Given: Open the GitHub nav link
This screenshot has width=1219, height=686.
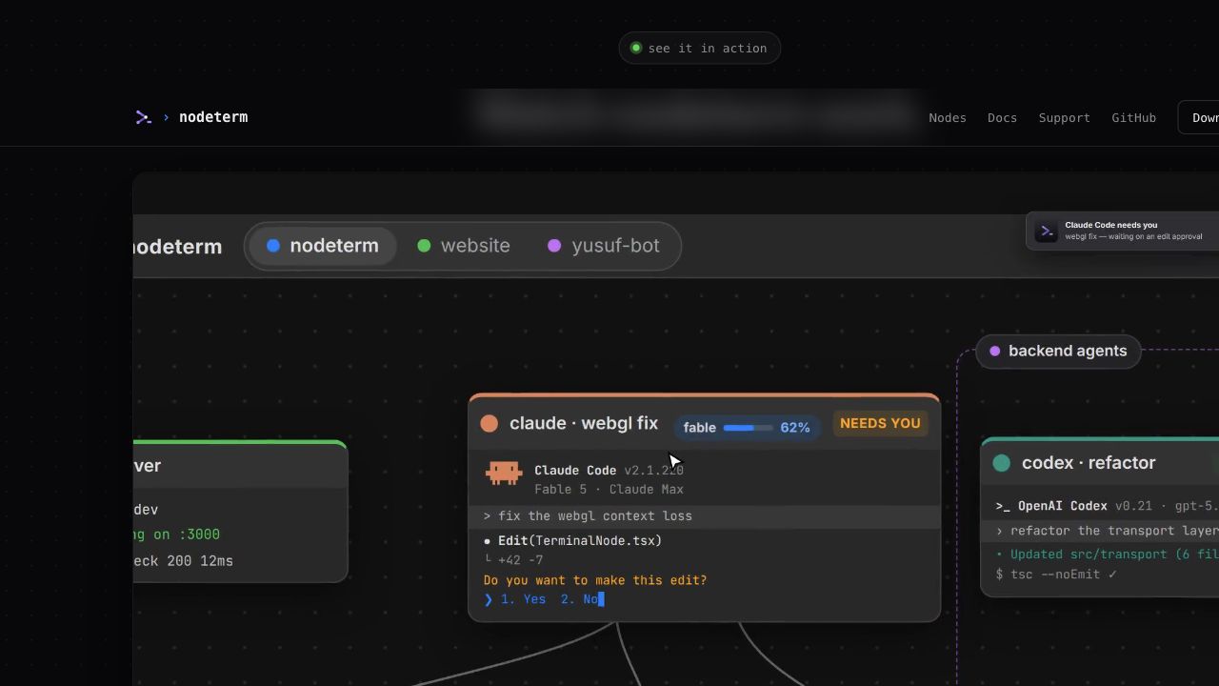Looking at the screenshot, I should click(1133, 117).
